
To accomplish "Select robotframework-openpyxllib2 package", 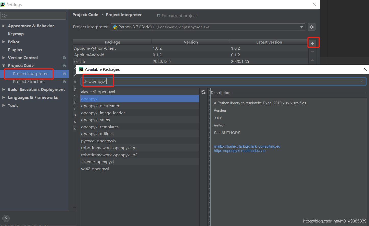I will point(140,155).
